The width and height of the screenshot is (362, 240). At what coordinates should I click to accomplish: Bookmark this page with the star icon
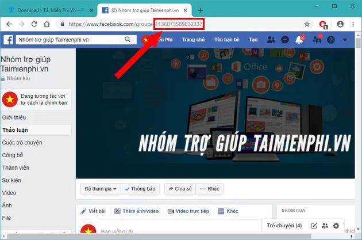click(x=307, y=24)
